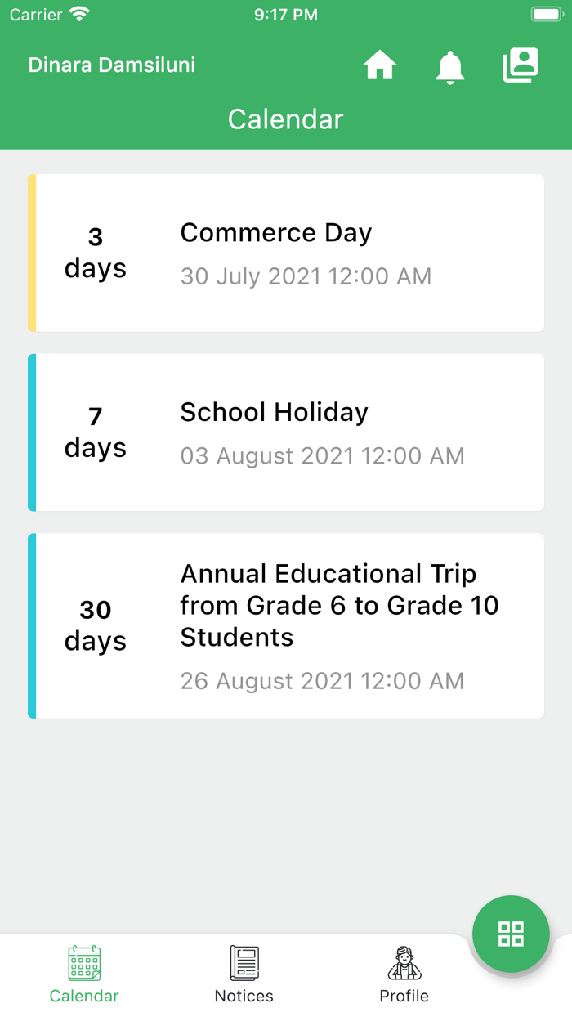Tap the 03 August 2021 date text

(322, 456)
